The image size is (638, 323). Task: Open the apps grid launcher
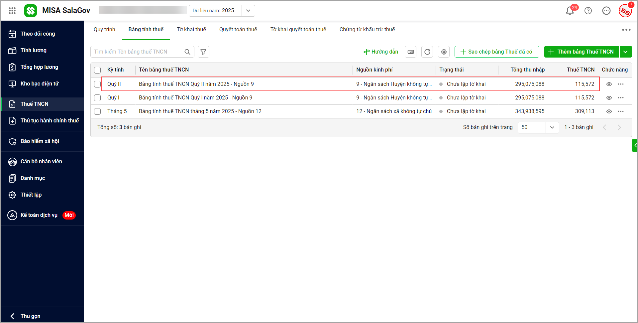coord(12,11)
